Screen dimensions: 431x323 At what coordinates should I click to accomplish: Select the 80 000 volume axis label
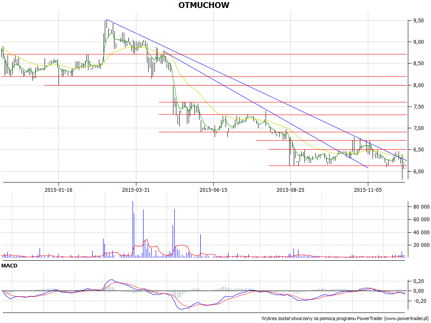click(420, 207)
